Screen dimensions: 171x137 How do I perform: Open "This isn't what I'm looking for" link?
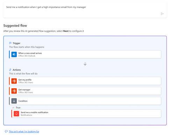pyautogui.click(x=24, y=131)
